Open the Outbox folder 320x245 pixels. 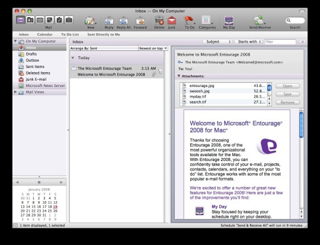[x=39, y=60]
